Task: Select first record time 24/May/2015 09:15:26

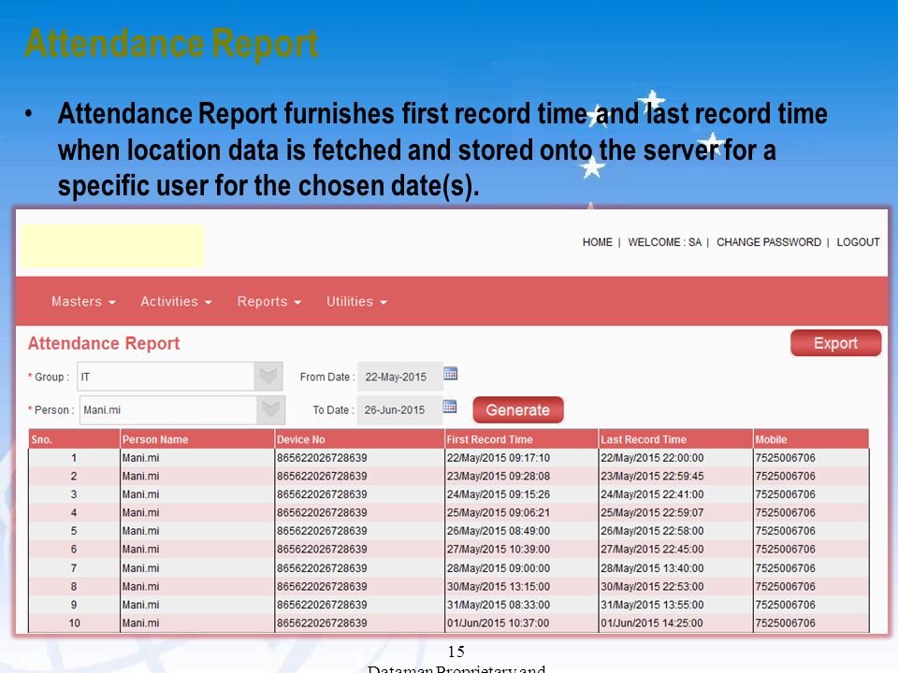Action: point(499,494)
